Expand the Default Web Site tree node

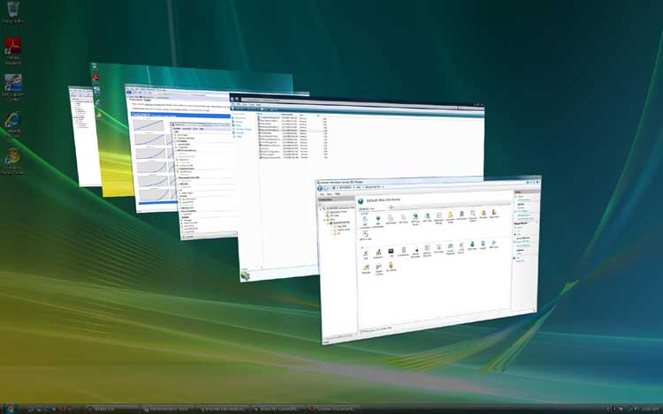tap(326, 223)
